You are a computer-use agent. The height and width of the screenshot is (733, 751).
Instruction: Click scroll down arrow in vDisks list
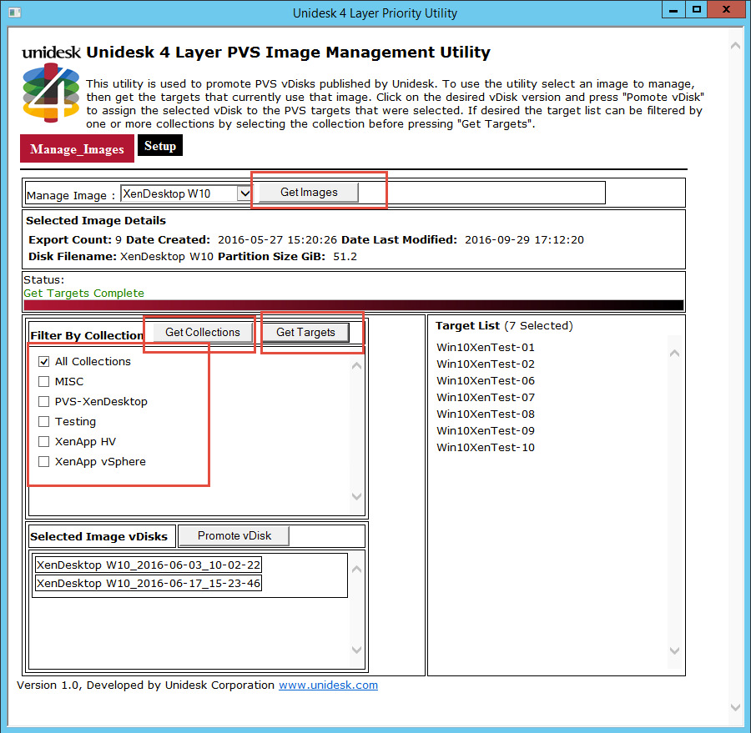356,650
